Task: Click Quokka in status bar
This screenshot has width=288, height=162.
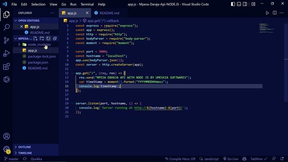Action: [36, 159]
